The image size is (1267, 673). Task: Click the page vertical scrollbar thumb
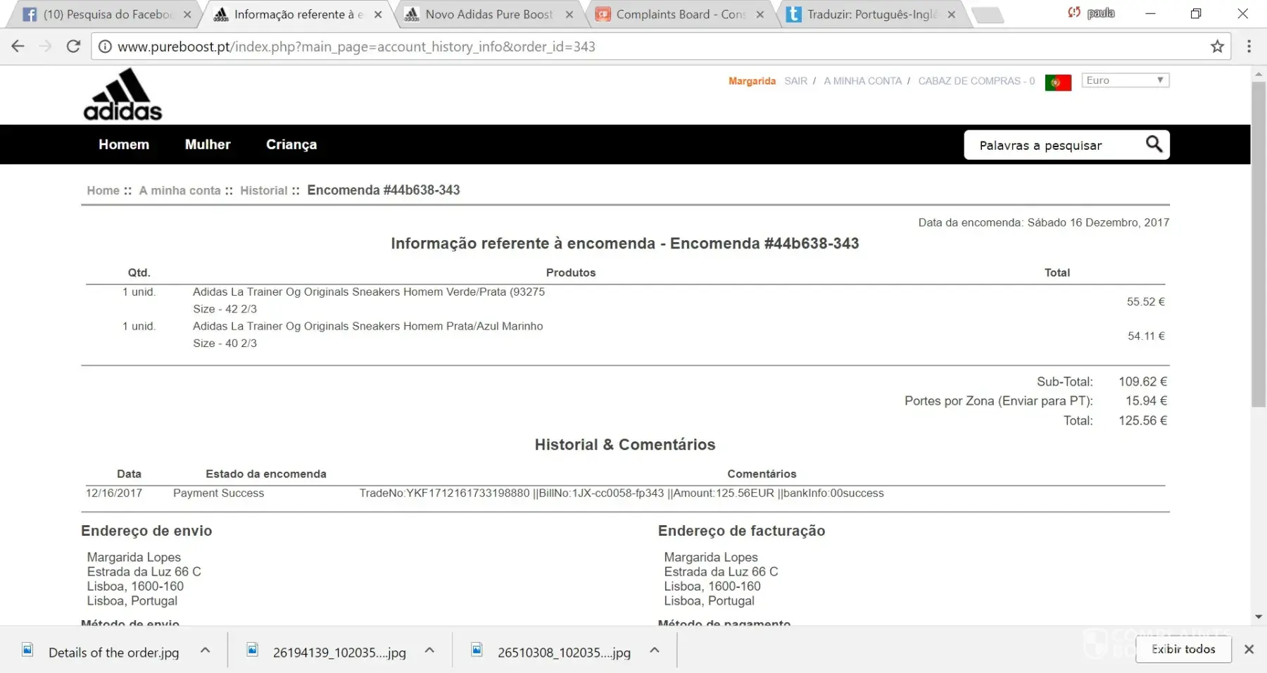coord(1258,243)
